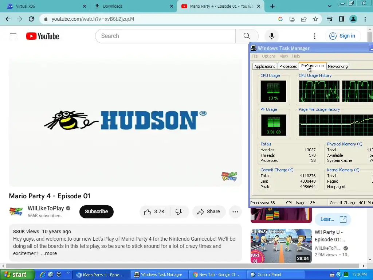This screenshot has width=373, height=280.
Task: Go back using browser back arrow
Action: pos(8,19)
